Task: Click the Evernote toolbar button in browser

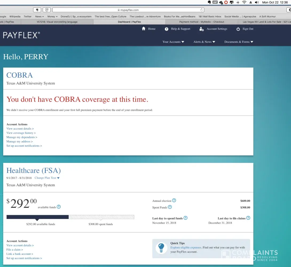Action: point(37,10)
